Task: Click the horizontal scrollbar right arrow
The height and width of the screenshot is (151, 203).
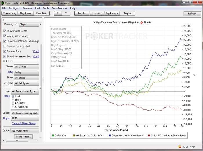Action: pos(37,141)
